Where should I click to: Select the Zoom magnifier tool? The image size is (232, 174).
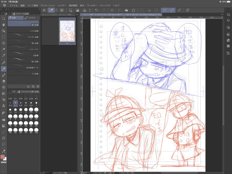tap(3, 19)
